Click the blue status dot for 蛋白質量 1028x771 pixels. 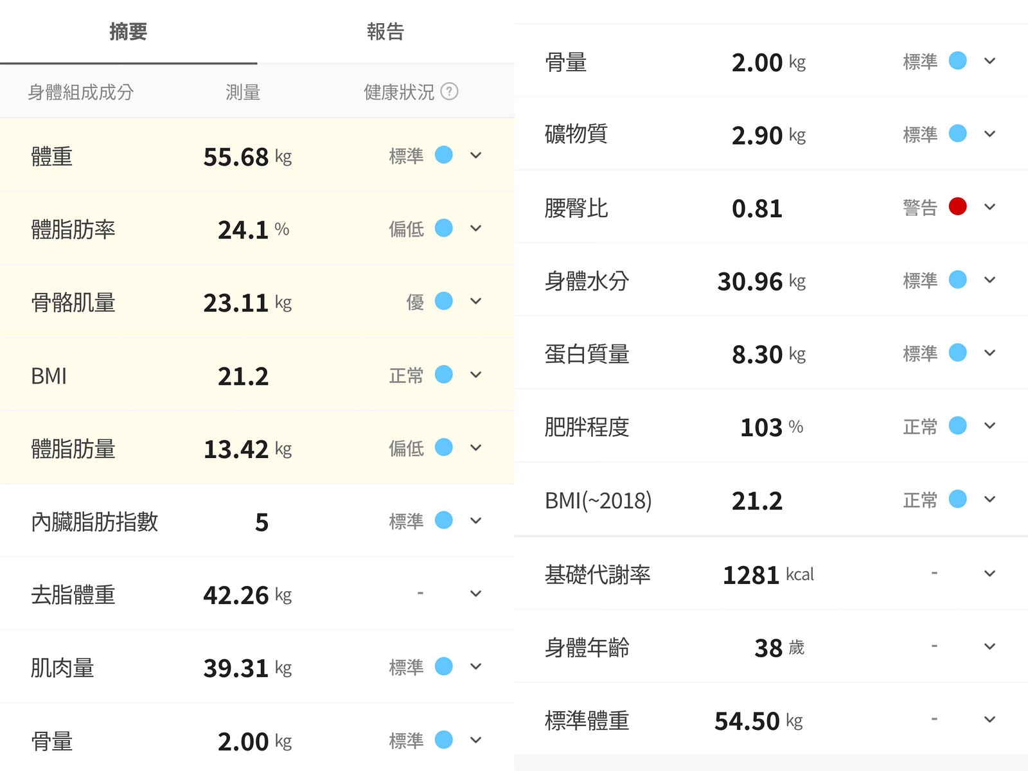(957, 353)
